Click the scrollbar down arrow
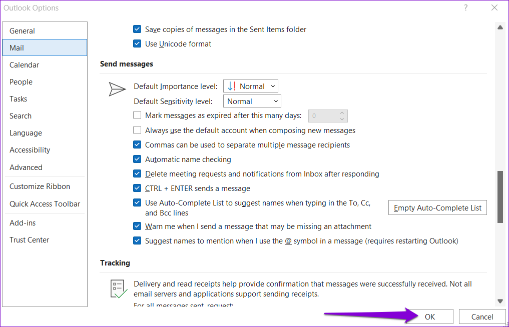This screenshot has width=509, height=327. coord(500,301)
